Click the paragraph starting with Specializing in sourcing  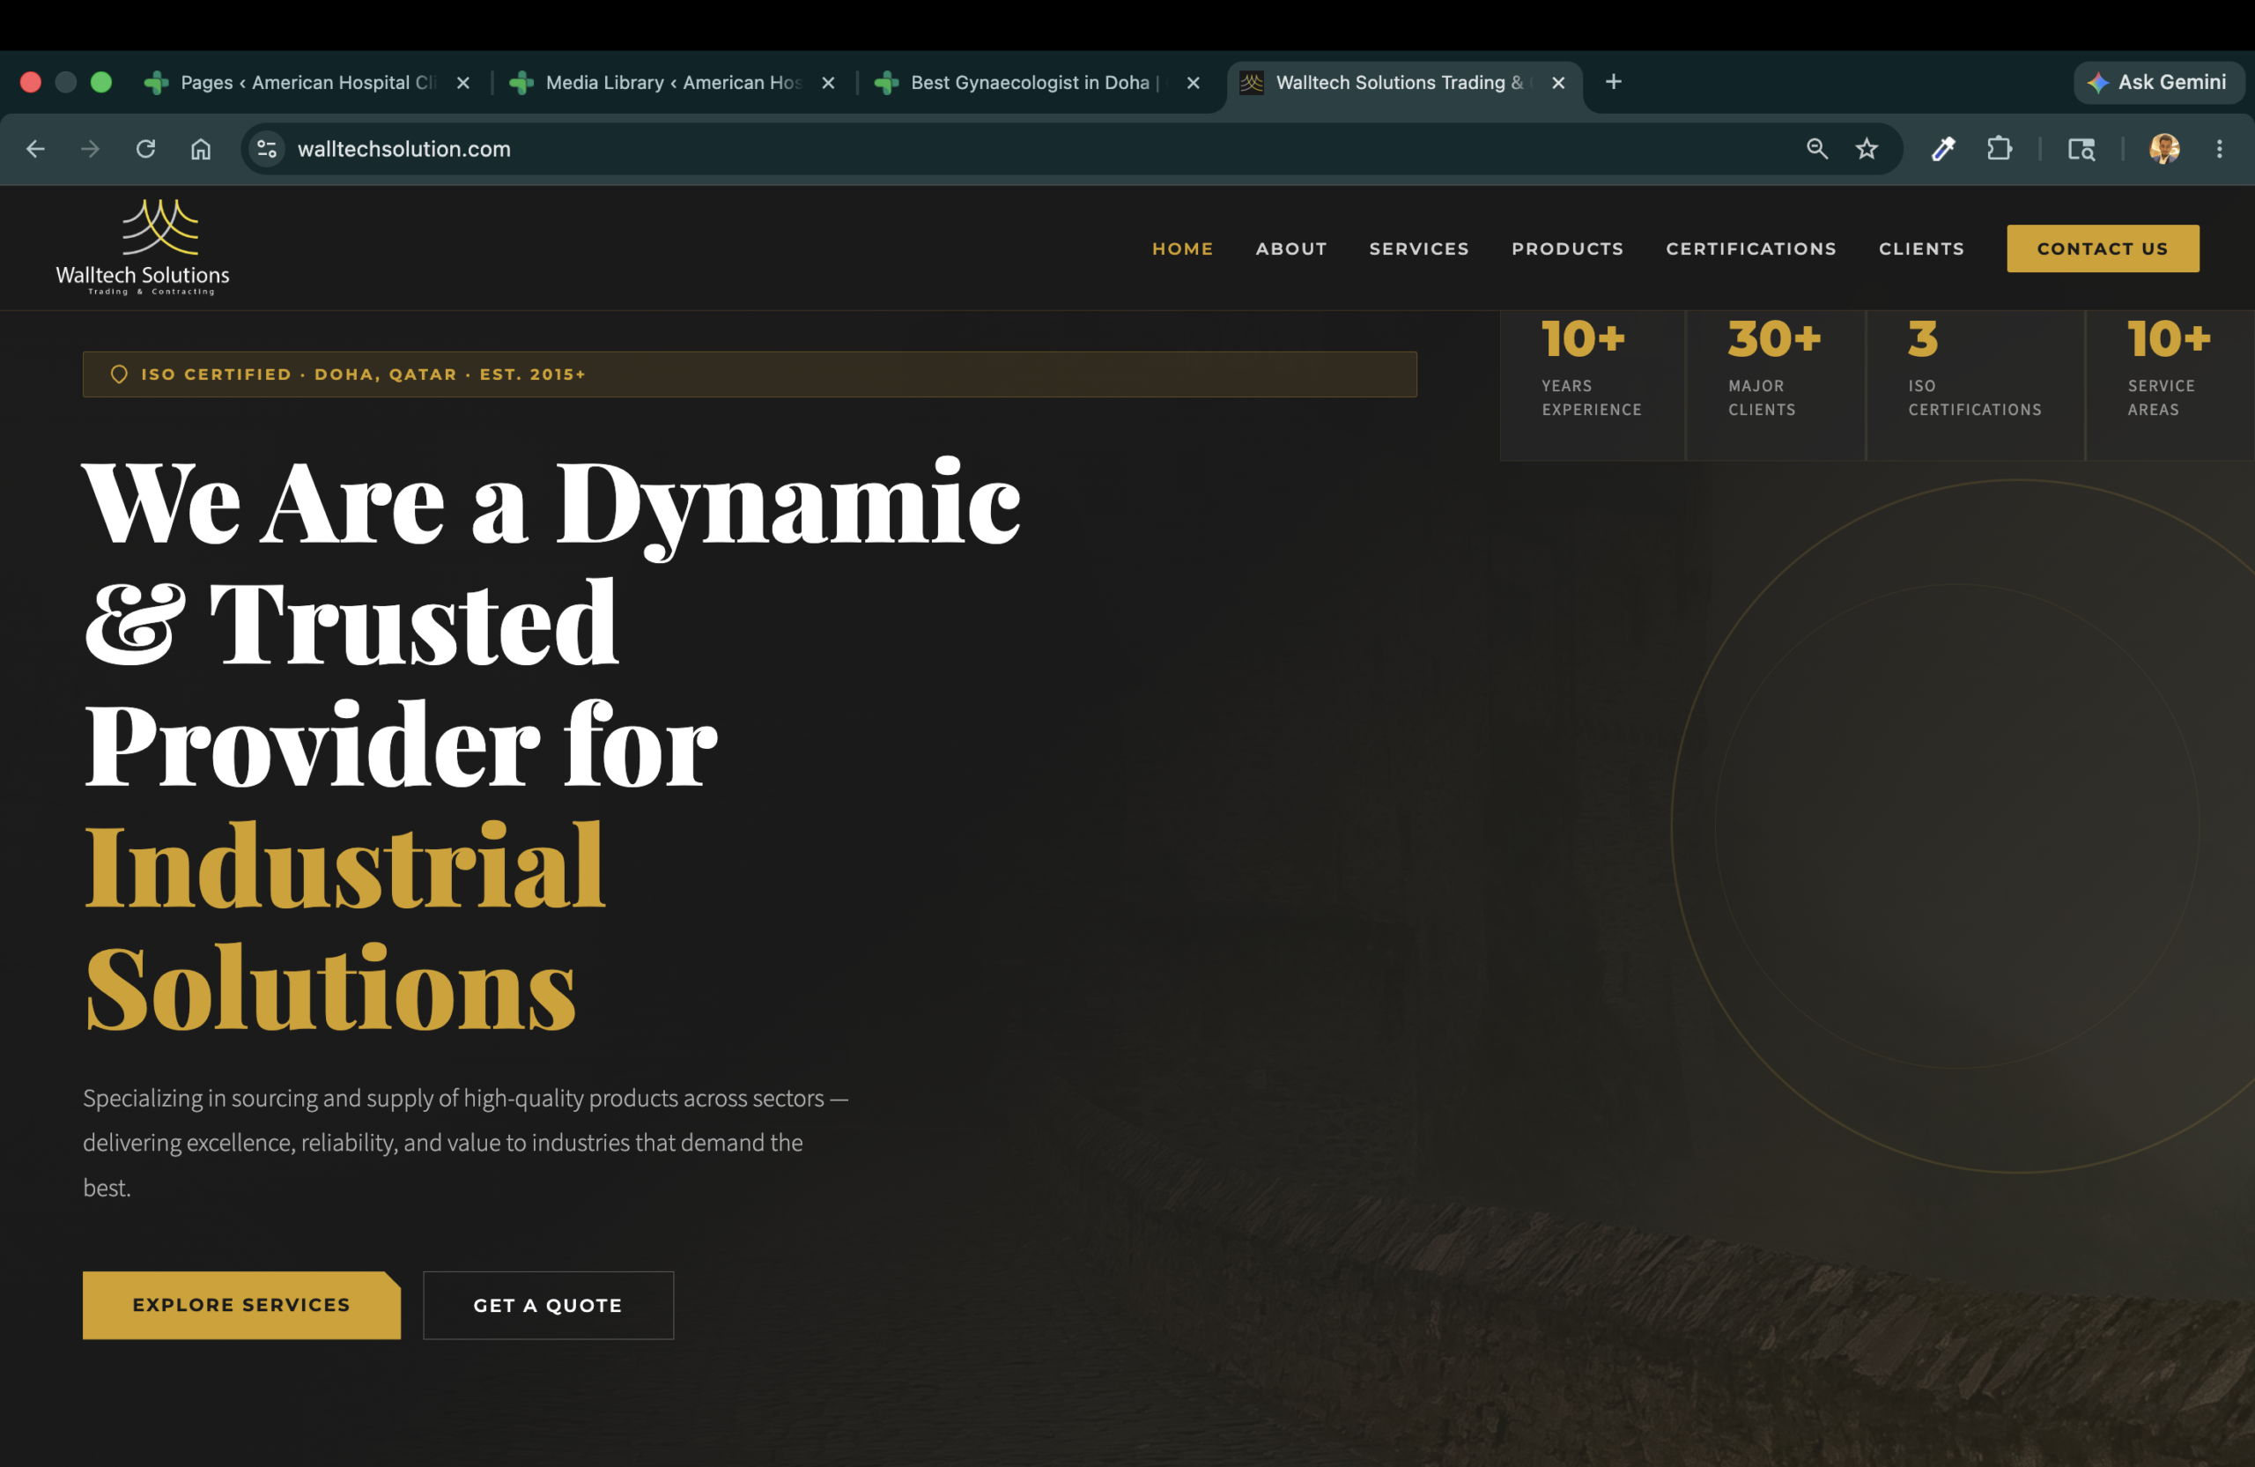tap(465, 1143)
